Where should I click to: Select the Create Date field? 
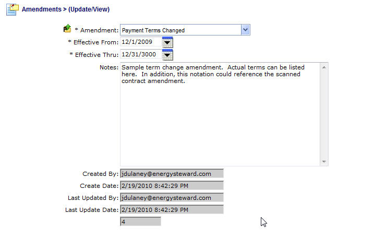(172, 185)
